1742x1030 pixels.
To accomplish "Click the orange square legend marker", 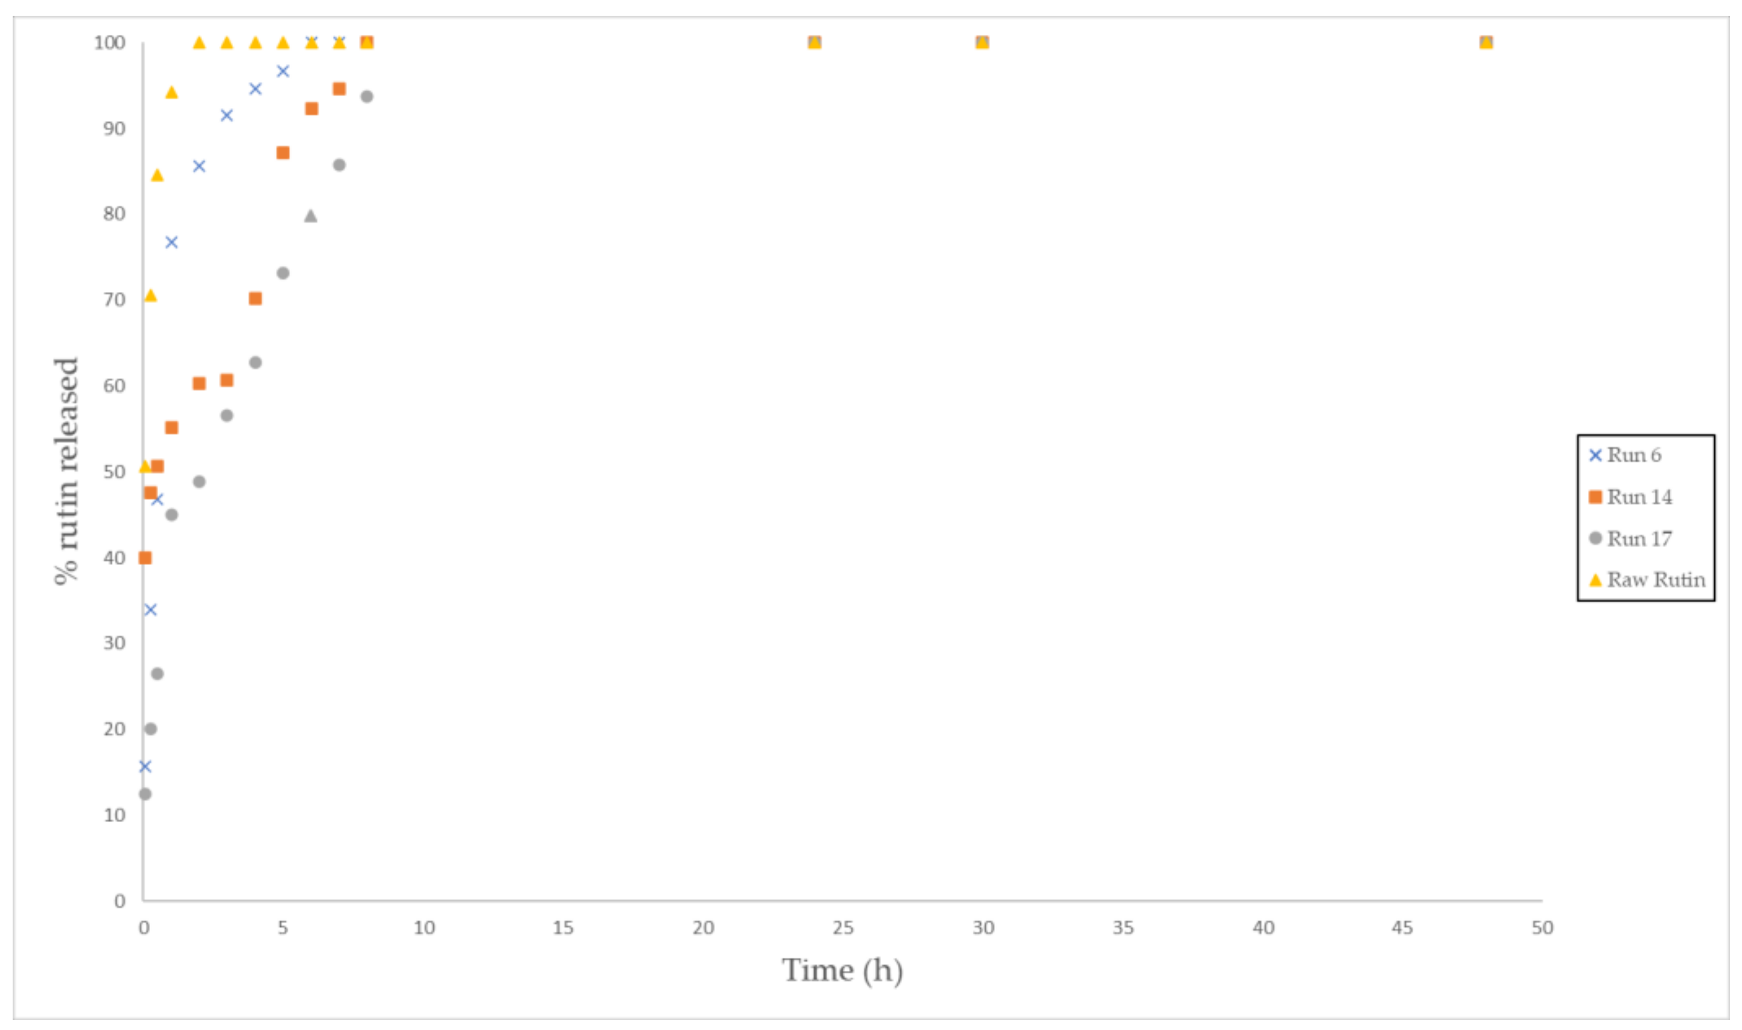I will click(1595, 497).
